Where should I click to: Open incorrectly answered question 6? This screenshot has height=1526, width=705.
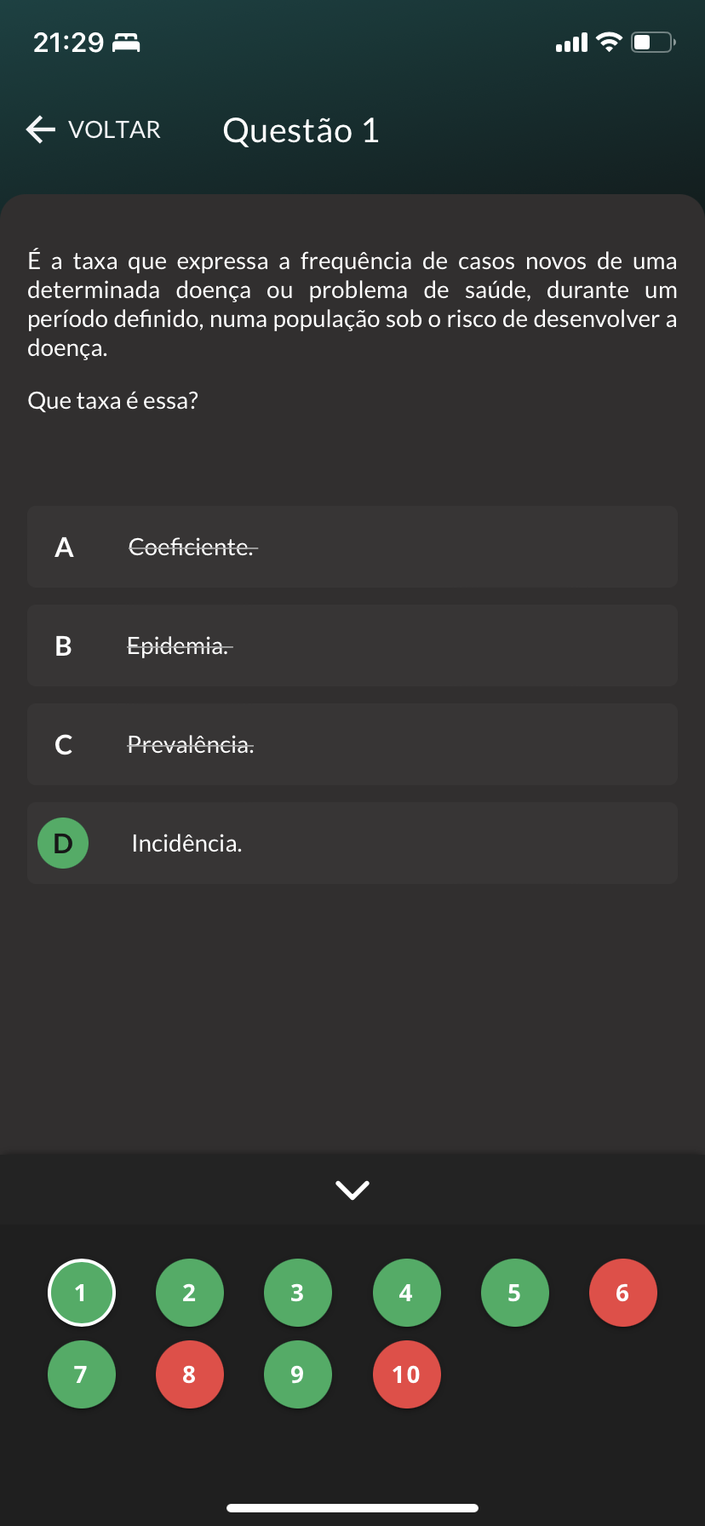coord(622,1293)
